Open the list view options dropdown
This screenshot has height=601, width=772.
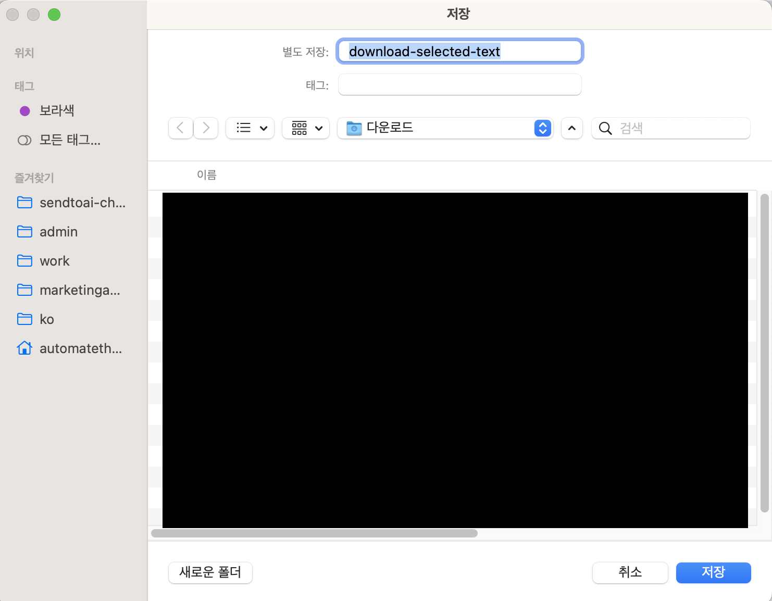(x=250, y=128)
